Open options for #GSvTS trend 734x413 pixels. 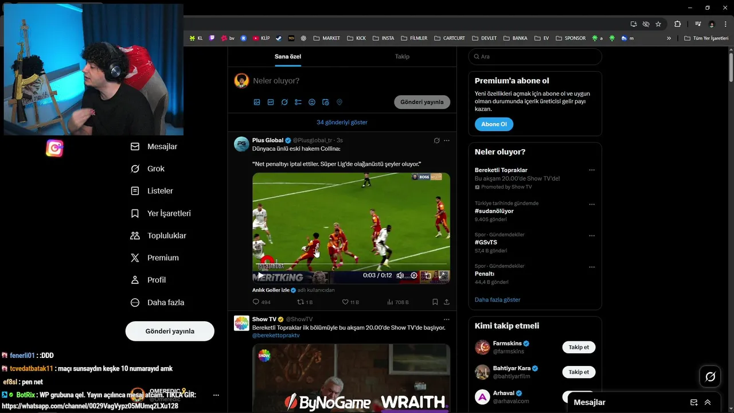(592, 236)
